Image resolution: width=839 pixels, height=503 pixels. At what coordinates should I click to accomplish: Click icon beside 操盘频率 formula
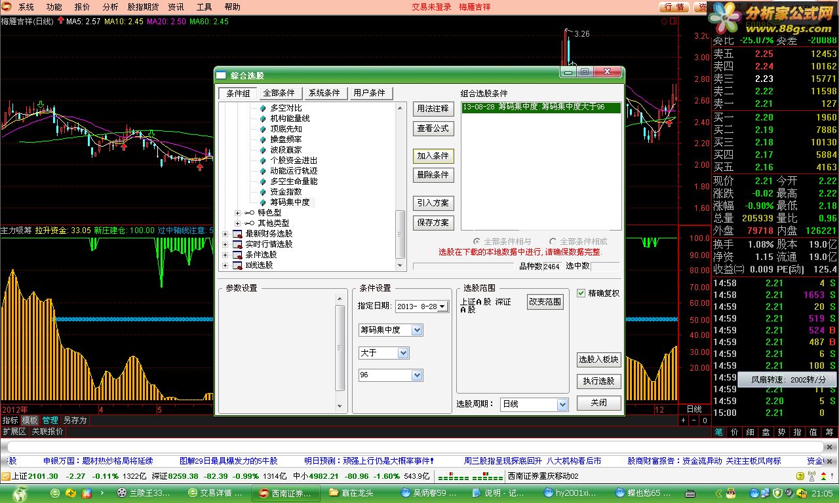[x=264, y=140]
